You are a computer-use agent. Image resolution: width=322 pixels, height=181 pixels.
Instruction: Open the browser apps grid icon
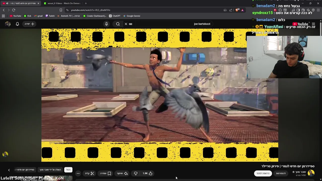click(x=3, y=16)
